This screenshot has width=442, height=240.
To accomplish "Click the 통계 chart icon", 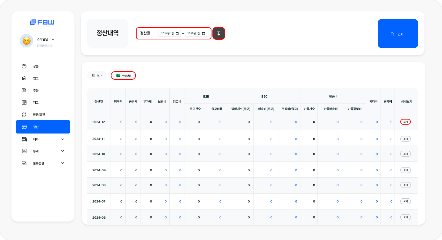I will tap(24, 151).
